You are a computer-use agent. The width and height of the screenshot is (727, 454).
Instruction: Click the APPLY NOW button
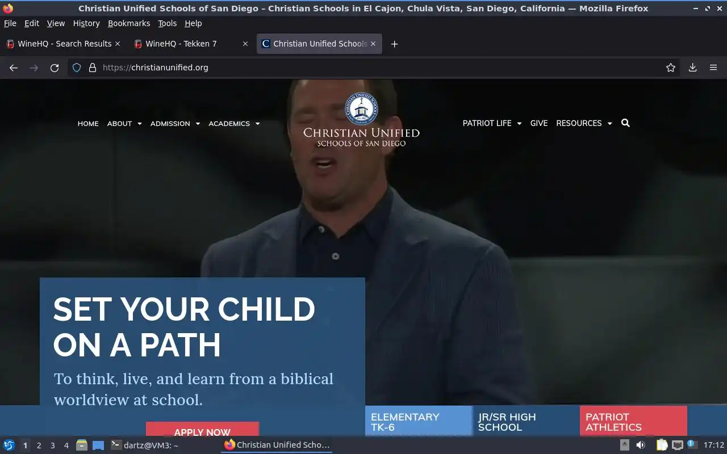point(202,430)
